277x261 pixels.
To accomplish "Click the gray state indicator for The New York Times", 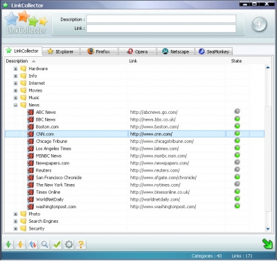I will click(237, 184).
